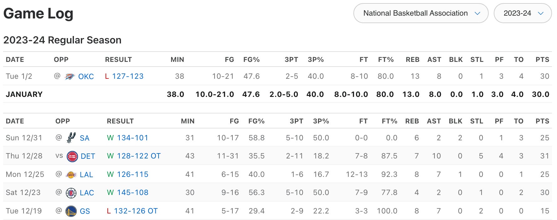Screen dimensions: 557x220
Task: Open the OKC team link
Action: point(86,77)
